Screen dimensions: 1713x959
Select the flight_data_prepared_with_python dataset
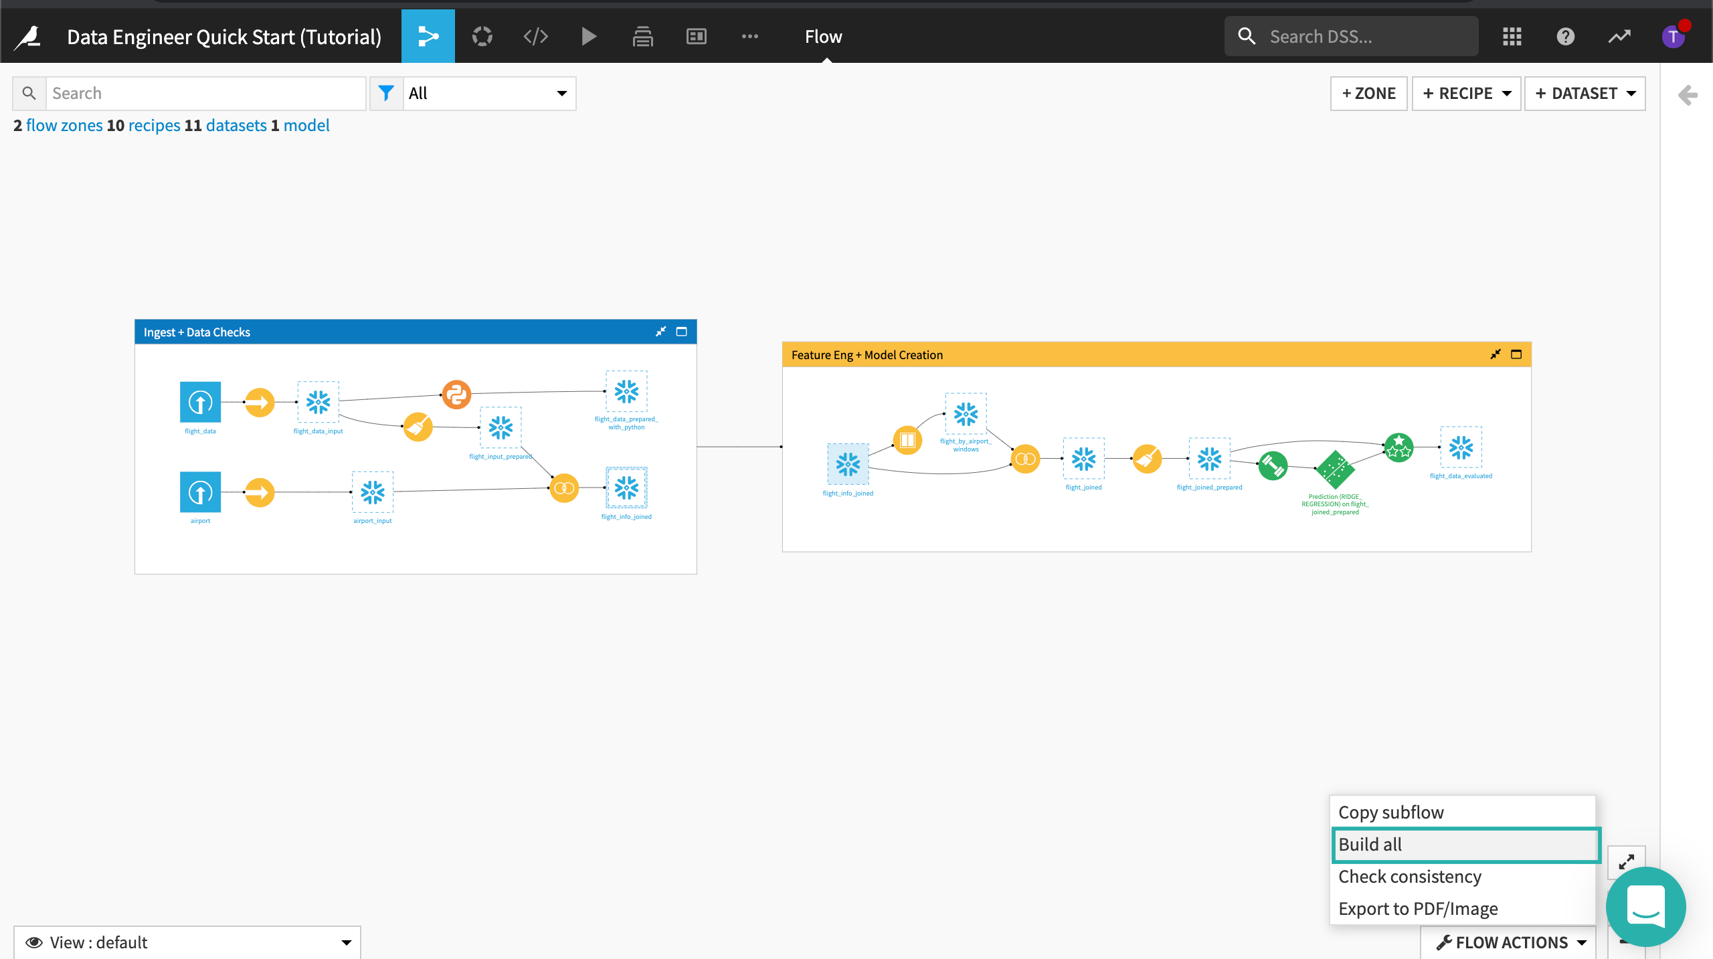pos(626,391)
